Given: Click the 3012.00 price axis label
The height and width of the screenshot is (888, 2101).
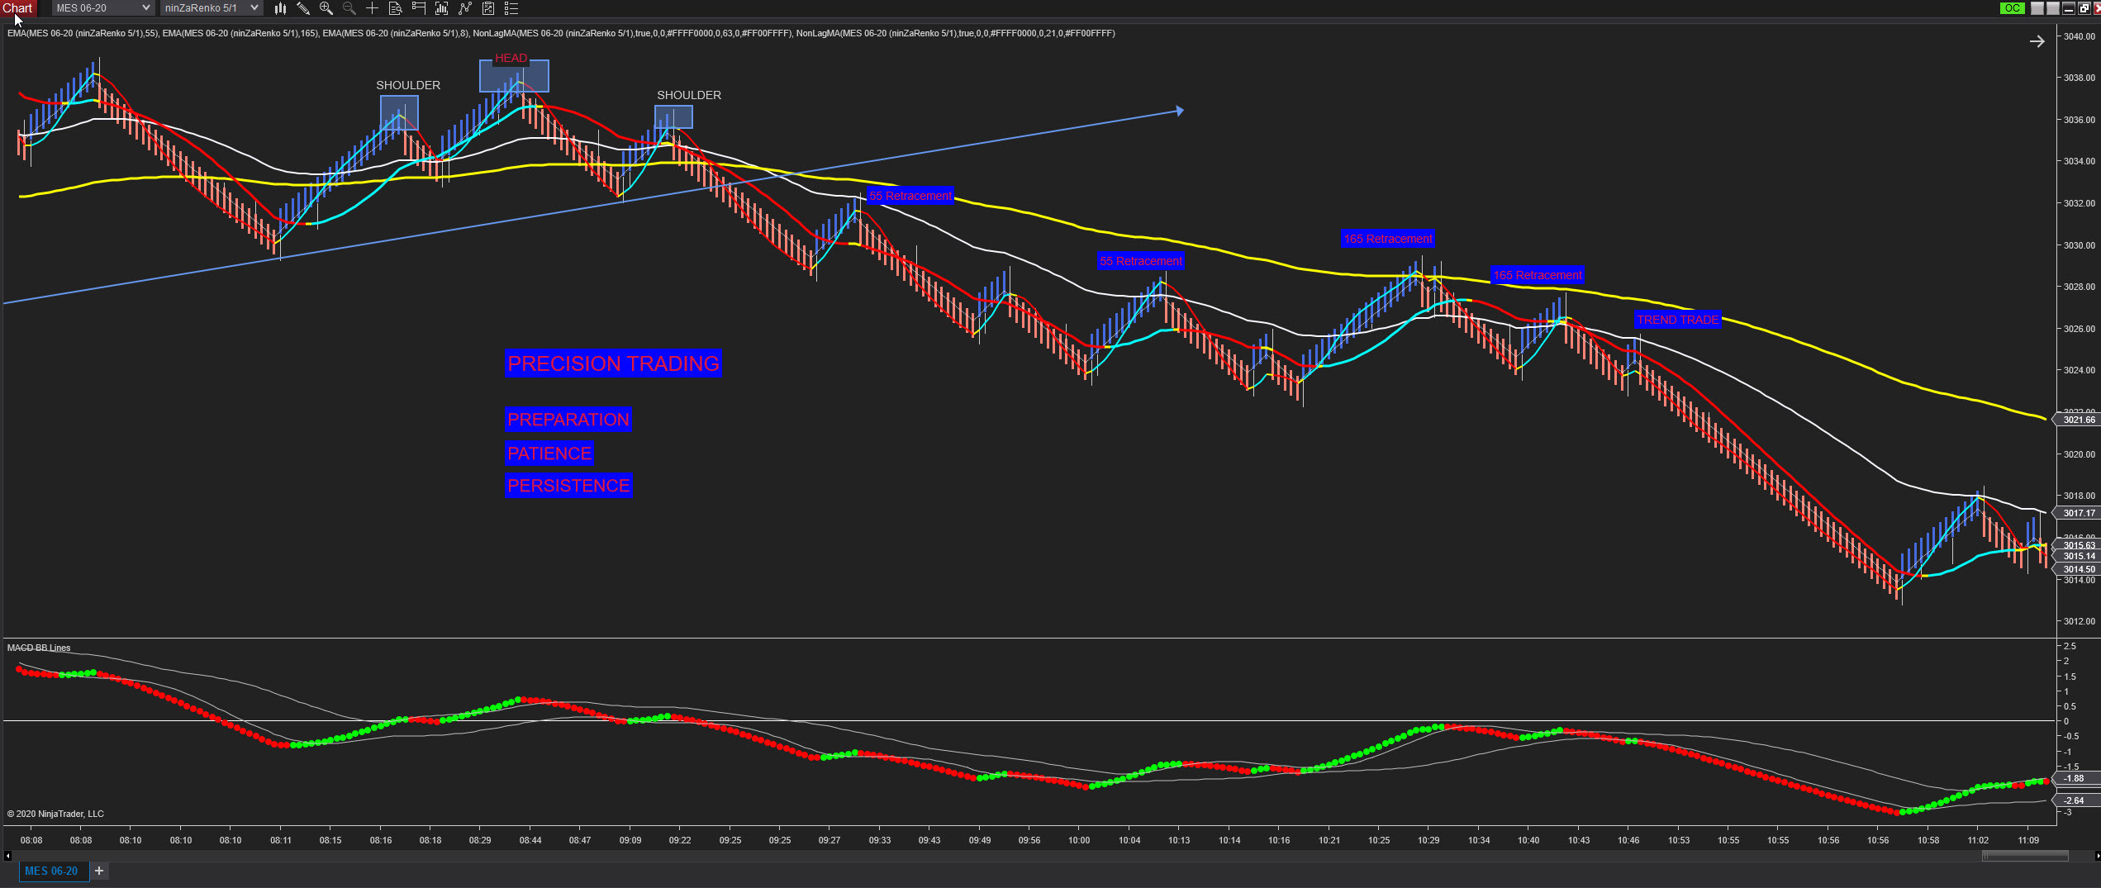Looking at the screenshot, I should pyautogui.click(x=2080, y=621).
